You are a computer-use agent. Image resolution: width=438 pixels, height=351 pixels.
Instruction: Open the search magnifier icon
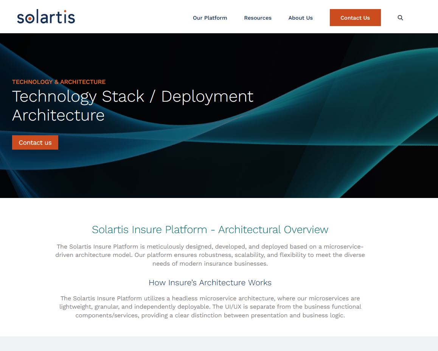click(400, 18)
